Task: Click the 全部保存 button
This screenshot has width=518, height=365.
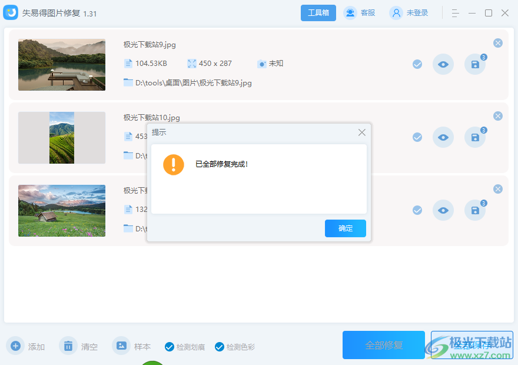Action: [x=471, y=345]
